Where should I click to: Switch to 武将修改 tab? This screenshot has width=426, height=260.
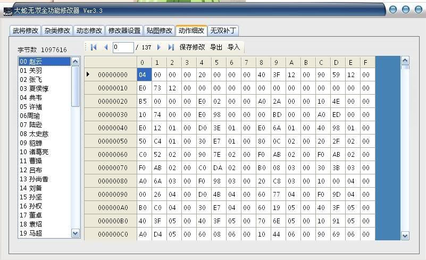(x=26, y=31)
